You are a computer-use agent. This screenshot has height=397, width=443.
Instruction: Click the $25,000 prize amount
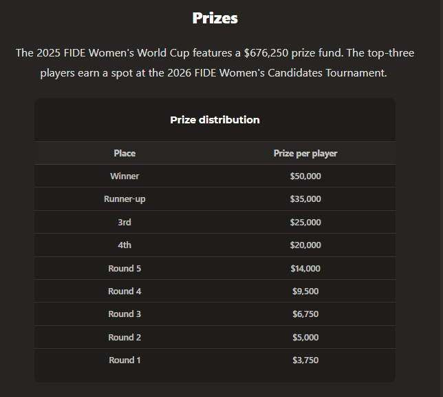point(305,222)
